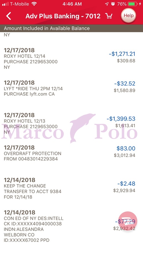This screenshot has width=143, height=255.
Task: Tap the cellular signal bars icon
Action: (x=5, y=4)
